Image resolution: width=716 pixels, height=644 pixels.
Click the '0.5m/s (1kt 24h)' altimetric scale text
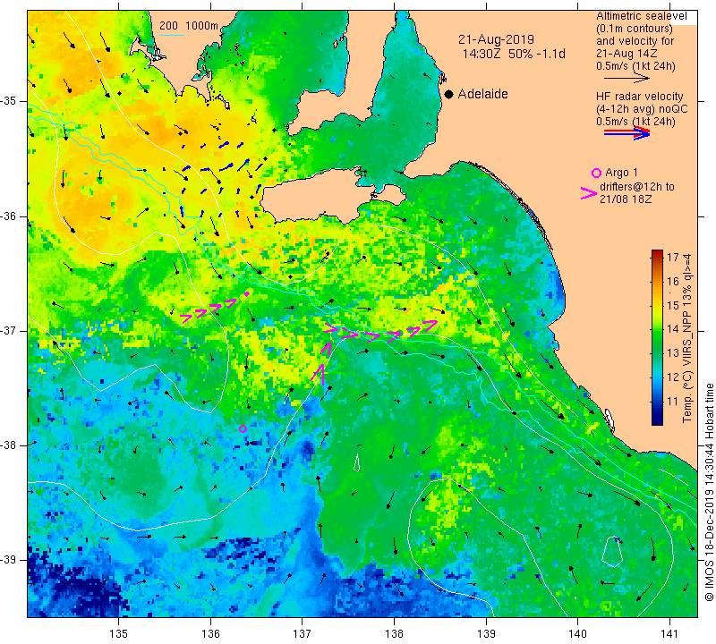tap(635, 66)
